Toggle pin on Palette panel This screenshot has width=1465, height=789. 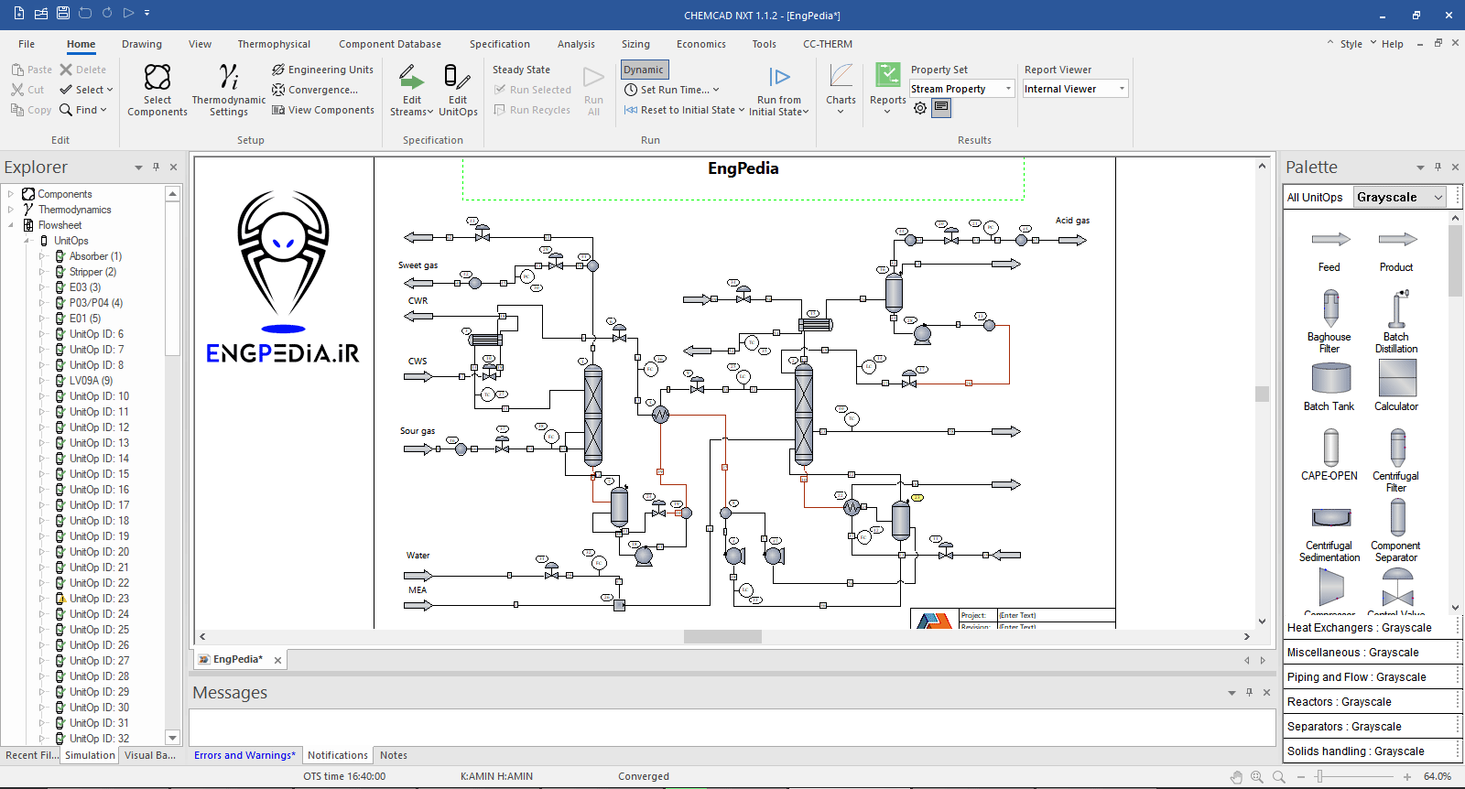pos(1438,167)
